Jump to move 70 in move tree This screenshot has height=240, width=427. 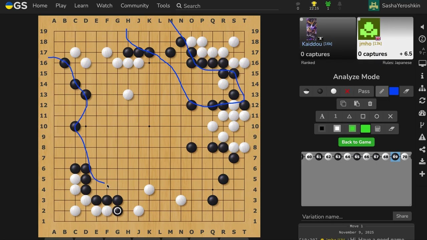click(405, 157)
